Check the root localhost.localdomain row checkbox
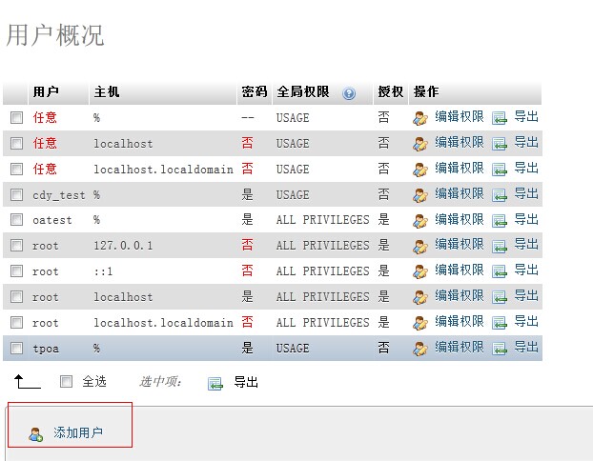593x461 pixels. point(16,322)
